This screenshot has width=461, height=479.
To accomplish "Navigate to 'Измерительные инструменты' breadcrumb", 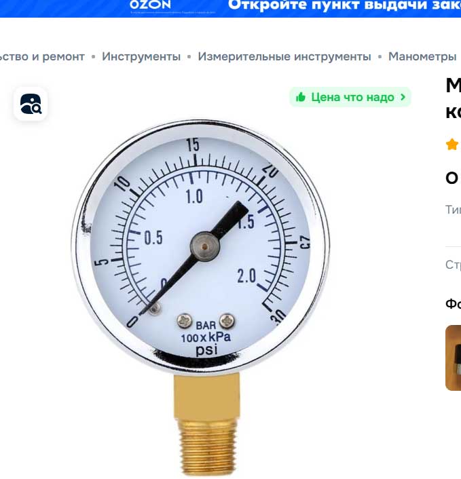I will [284, 56].
